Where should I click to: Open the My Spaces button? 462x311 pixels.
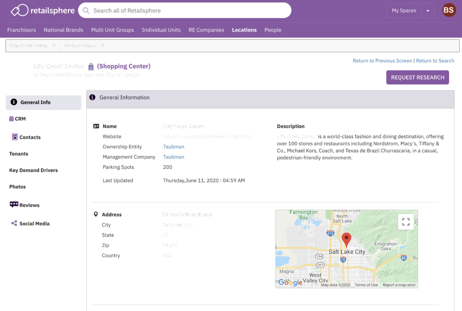point(404,11)
